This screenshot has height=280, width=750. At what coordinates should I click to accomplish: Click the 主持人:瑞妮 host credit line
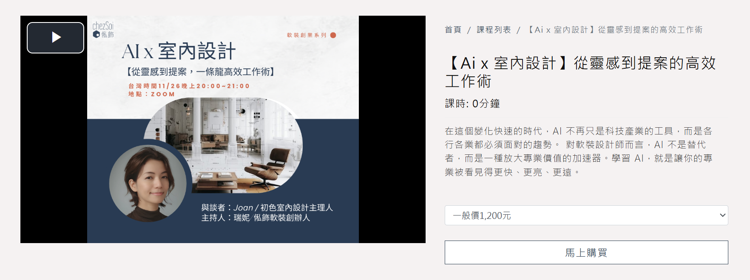[256, 218]
